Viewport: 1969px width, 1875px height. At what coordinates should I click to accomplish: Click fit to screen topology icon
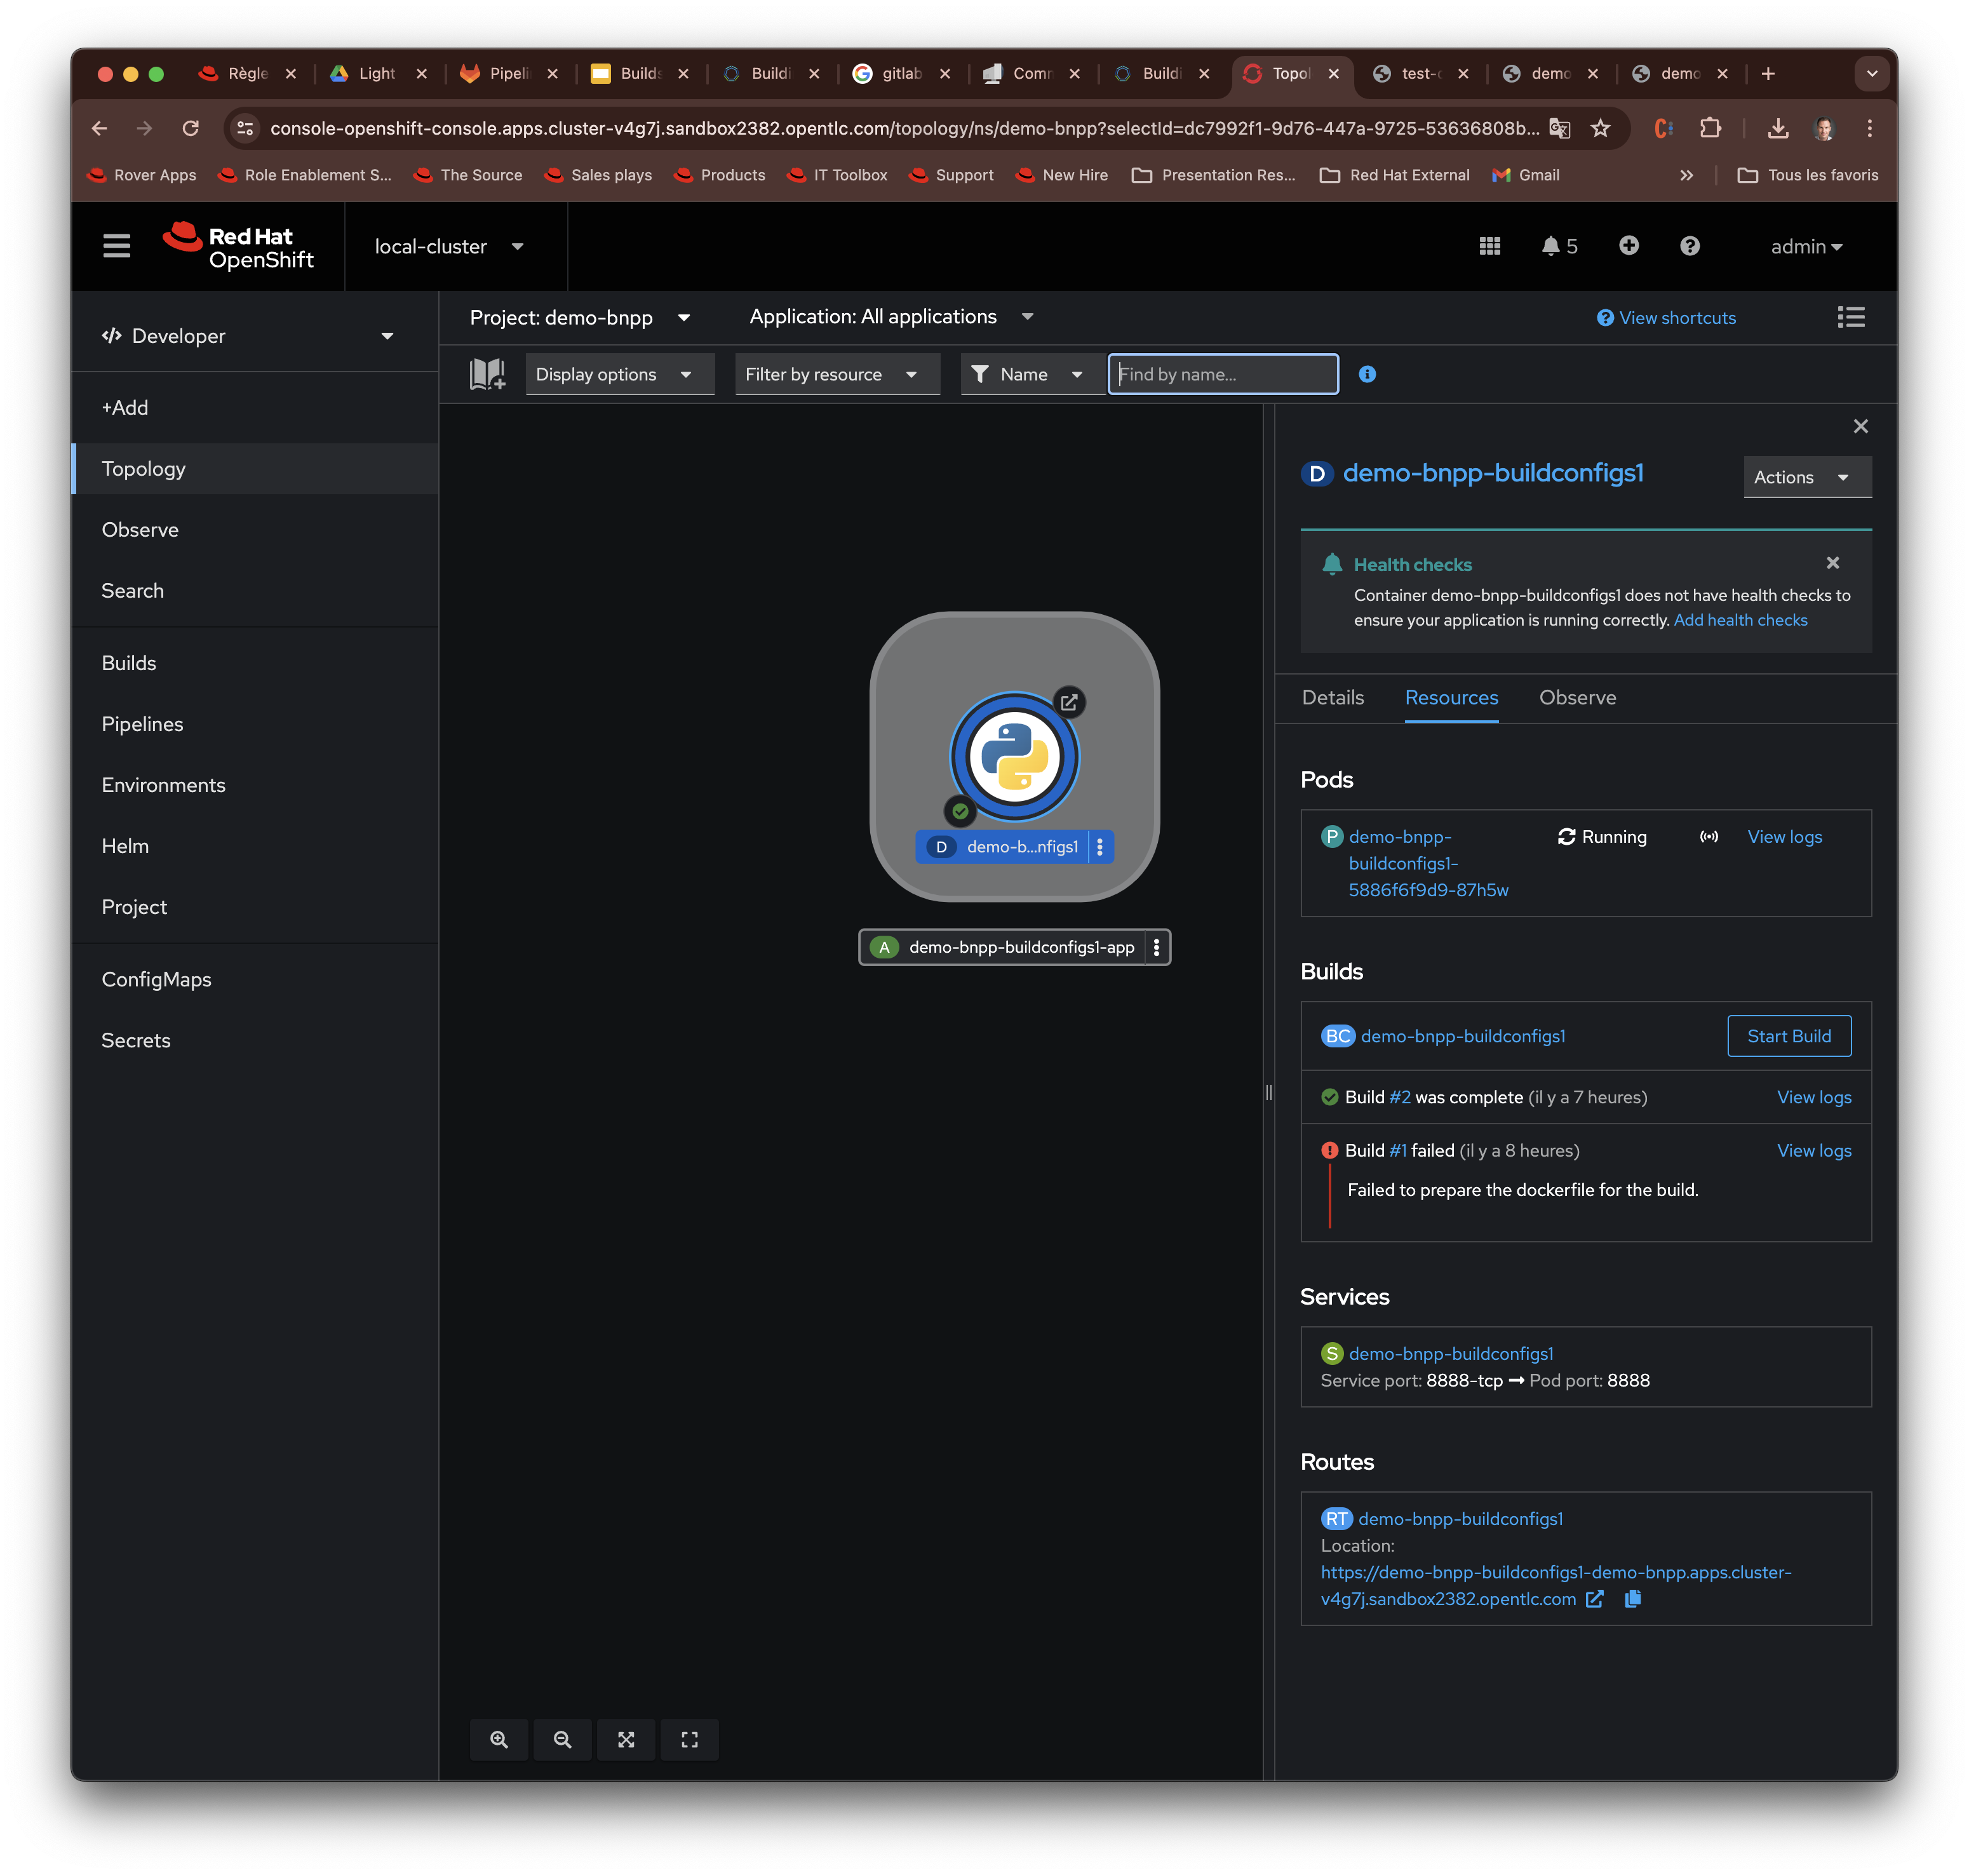pos(626,1740)
